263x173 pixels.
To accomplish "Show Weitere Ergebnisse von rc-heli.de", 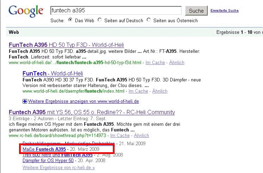I will coord(59,168).
